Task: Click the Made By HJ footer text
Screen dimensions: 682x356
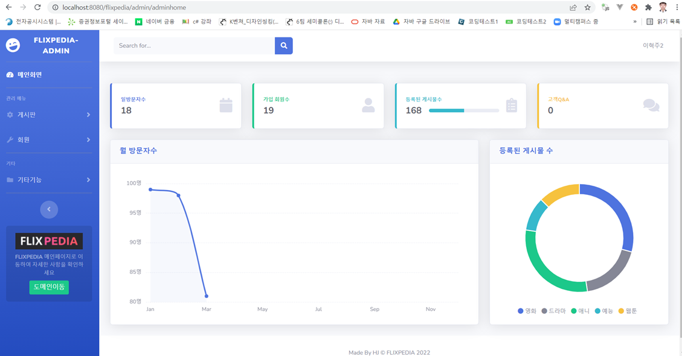Action: (389, 352)
